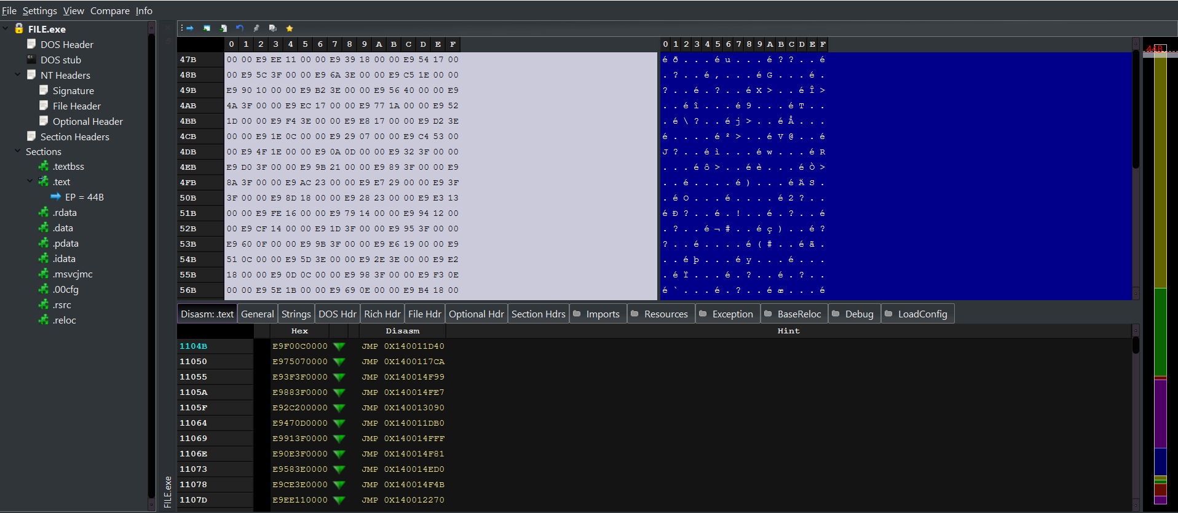1178x513 pixels.
Task: Switch to the File Hdr tab
Action: click(425, 314)
